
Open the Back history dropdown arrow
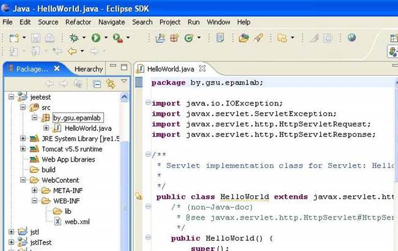click(x=82, y=51)
